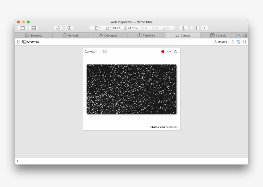Image resolution: width=263 pixels, height=187 pixels.
Task: Open the Timelines tab
Action: pos(146,35)
